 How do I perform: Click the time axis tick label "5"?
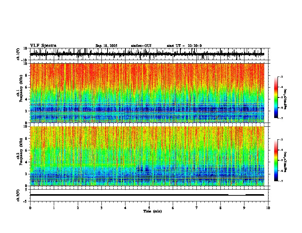[149, 208]
